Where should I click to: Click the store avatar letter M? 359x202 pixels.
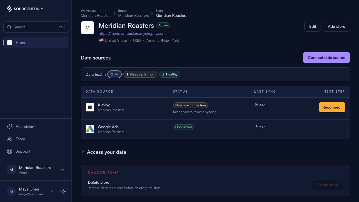88,28
